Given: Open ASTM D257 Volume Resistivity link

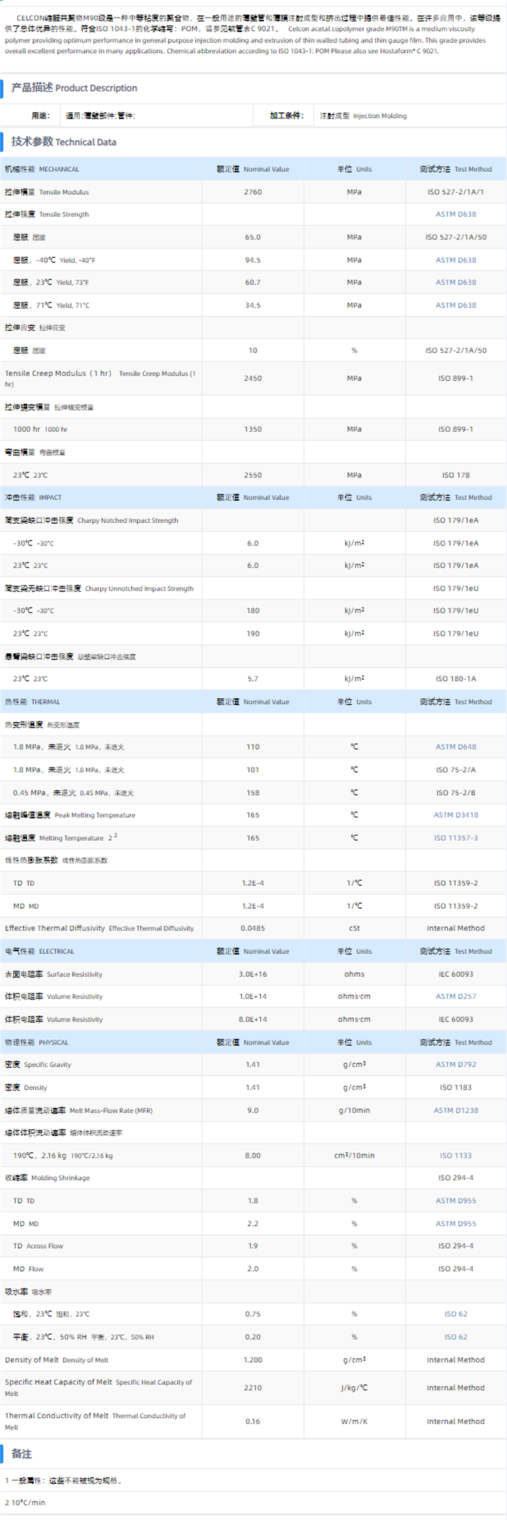Looking at the screenshot, I should pos(456,996).
